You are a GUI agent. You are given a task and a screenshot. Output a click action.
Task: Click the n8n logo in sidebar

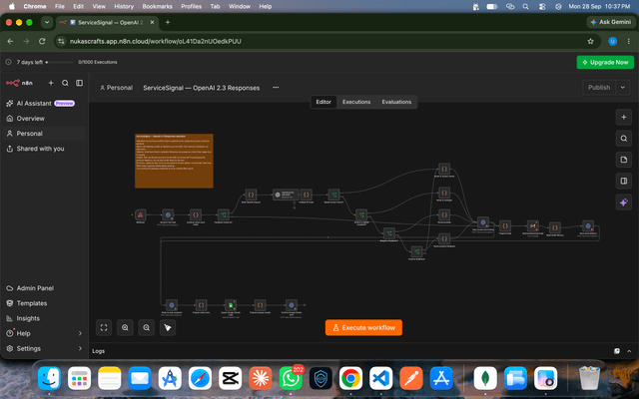[19, 83]
